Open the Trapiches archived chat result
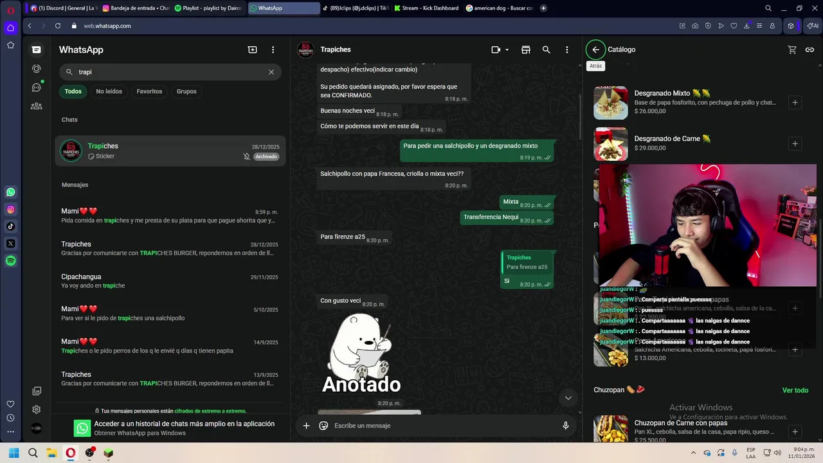The width and height of the screenshot is (823, 463). click(170, 151)
